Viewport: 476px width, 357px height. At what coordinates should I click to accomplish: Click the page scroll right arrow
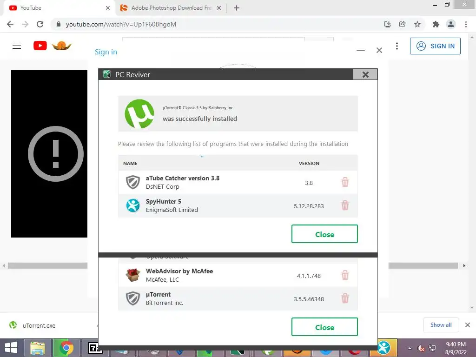464,265
